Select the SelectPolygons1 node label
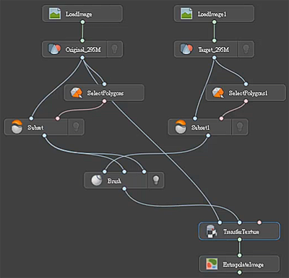Viewport: 289px width, 278px height. (248, 93)
